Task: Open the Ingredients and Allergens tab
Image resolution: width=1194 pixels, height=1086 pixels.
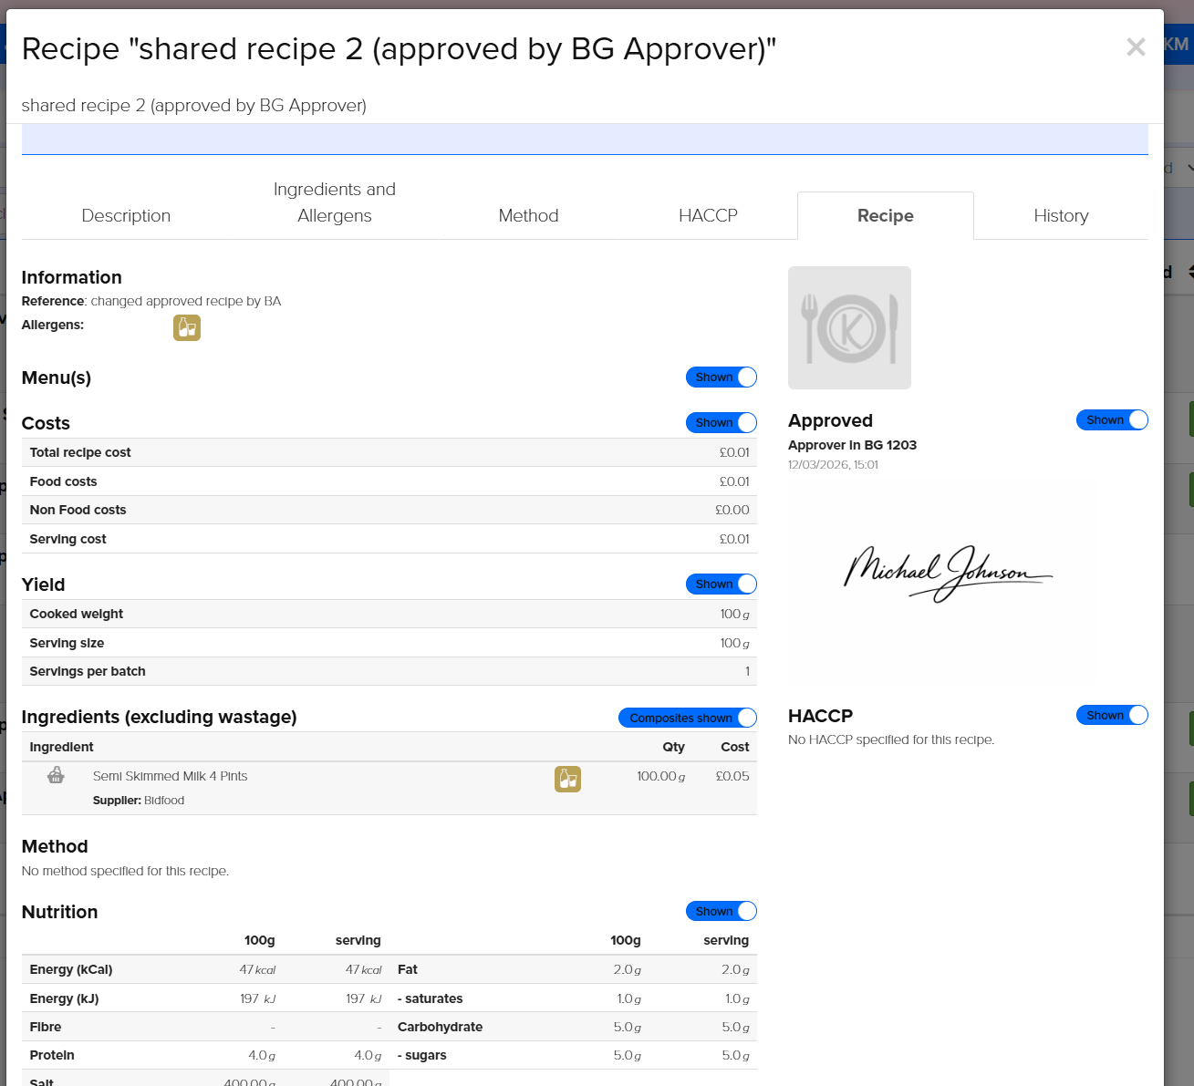Action: click(x=334, y=202)
